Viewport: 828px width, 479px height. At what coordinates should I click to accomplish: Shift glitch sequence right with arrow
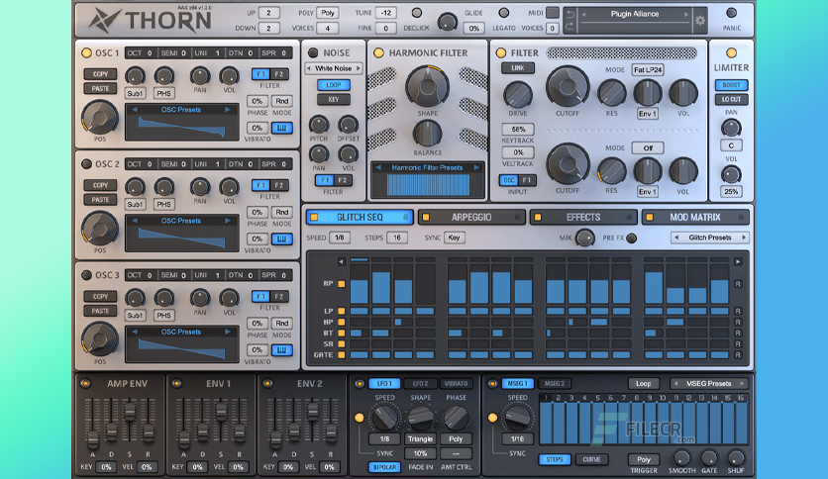[x=738, y=261]
